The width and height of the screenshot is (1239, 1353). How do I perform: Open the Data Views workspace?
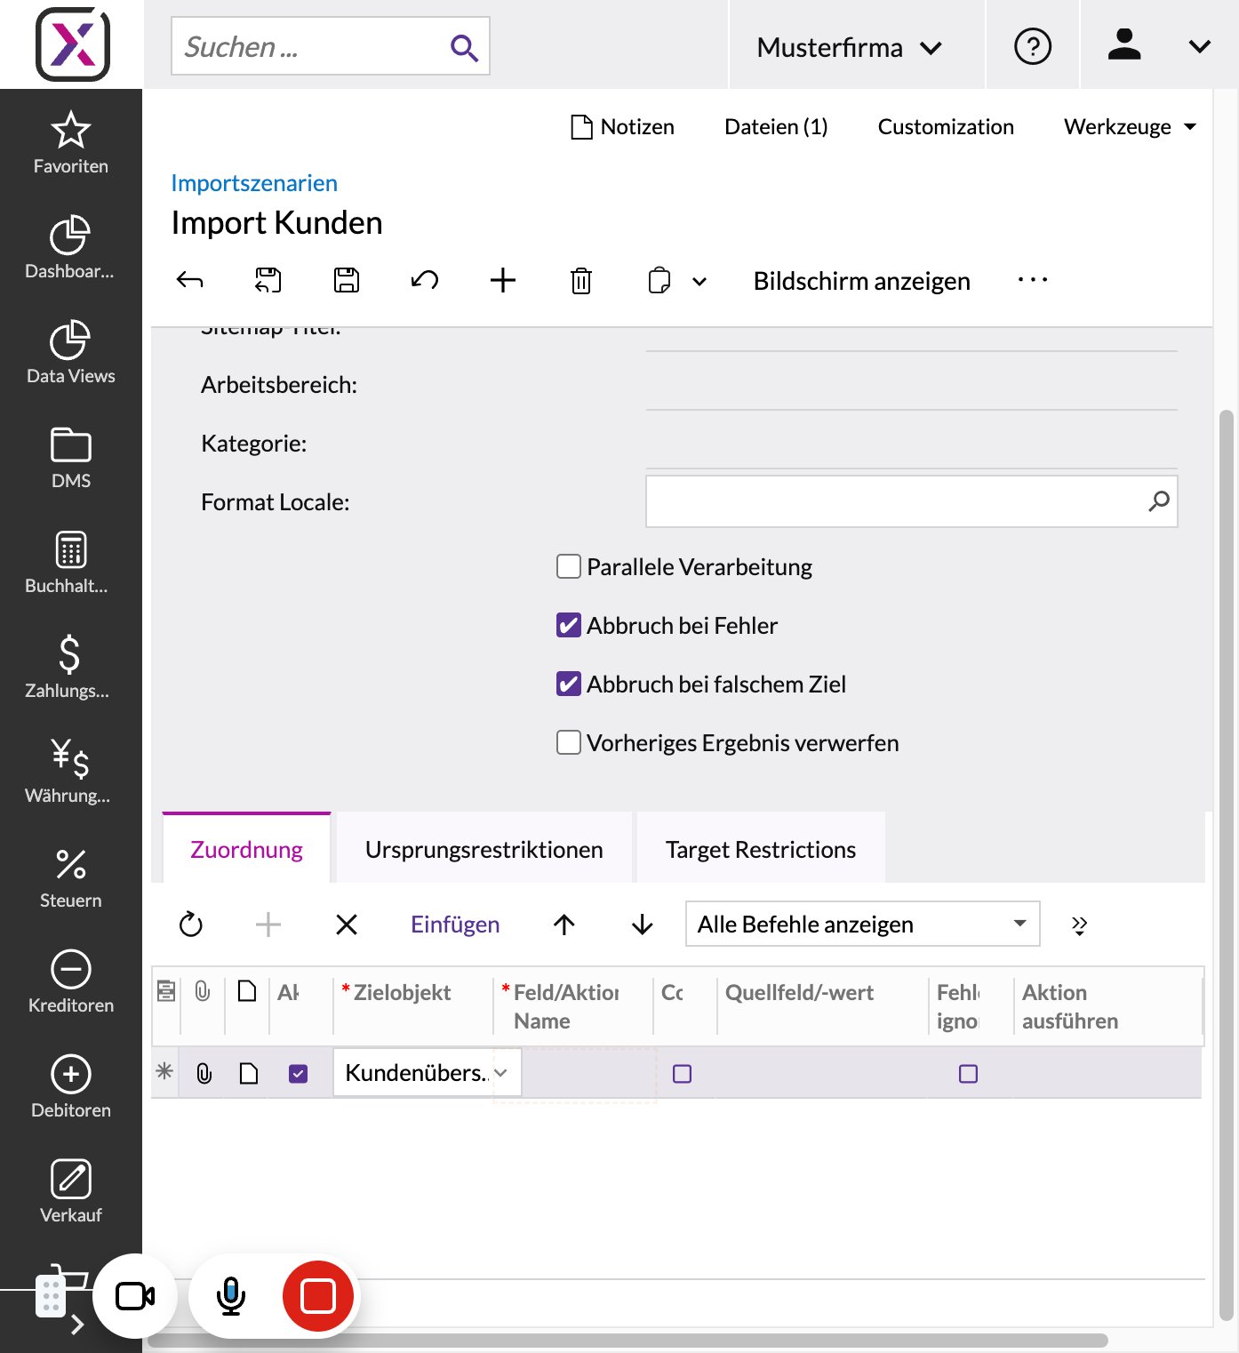point(71,353)
